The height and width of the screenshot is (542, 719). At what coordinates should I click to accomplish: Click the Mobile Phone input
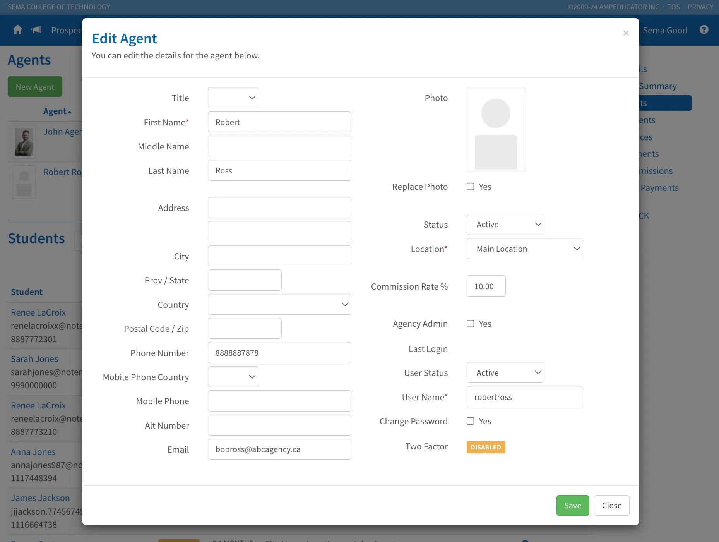[279, 401]
